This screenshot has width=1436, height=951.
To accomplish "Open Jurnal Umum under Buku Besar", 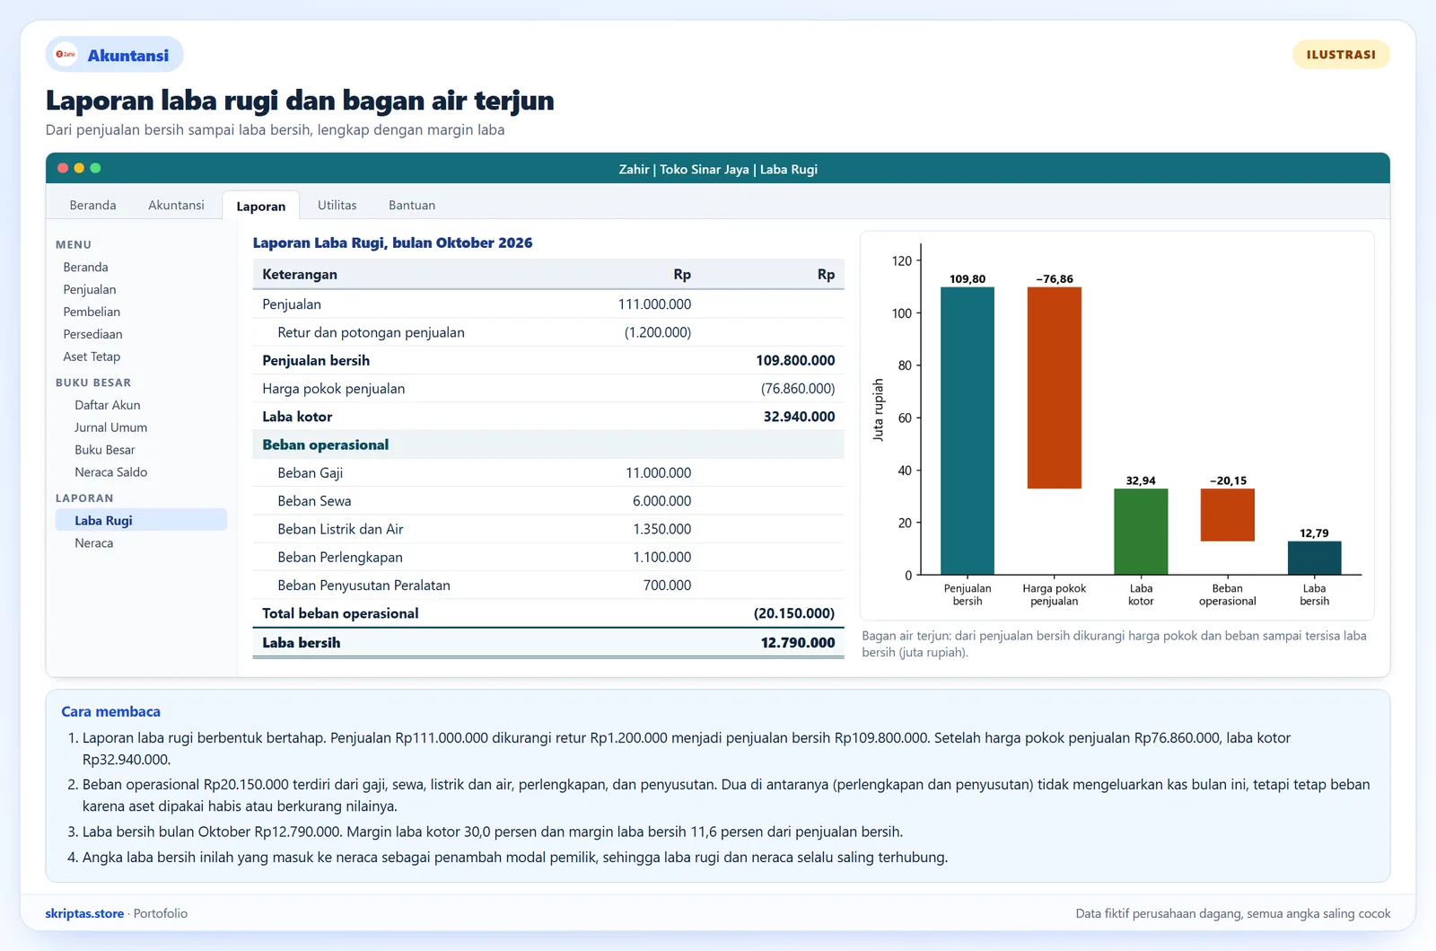I will click(110, 427).
